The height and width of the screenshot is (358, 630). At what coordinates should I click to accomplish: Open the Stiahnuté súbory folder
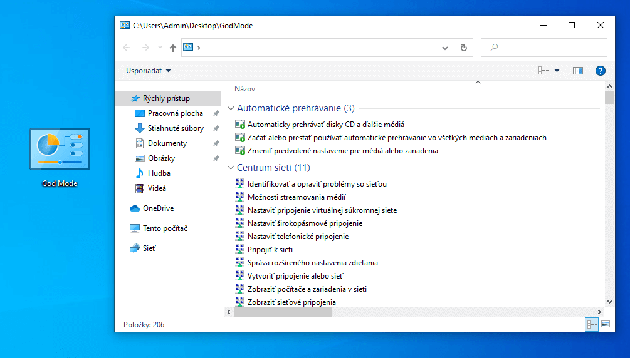176,128
